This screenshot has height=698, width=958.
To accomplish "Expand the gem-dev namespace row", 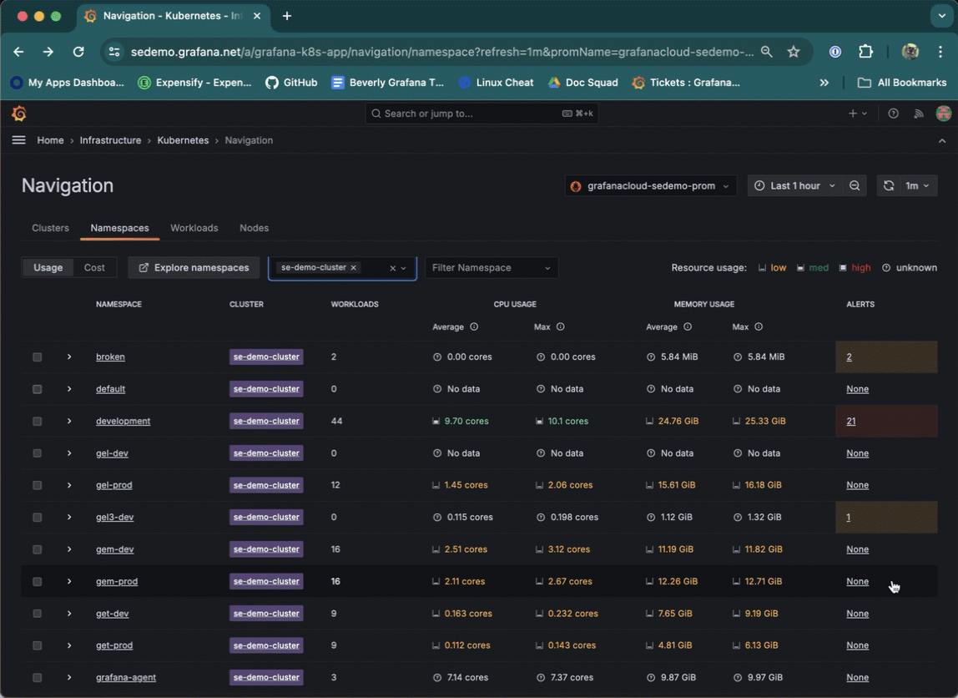I will click(x=69, y=549).
